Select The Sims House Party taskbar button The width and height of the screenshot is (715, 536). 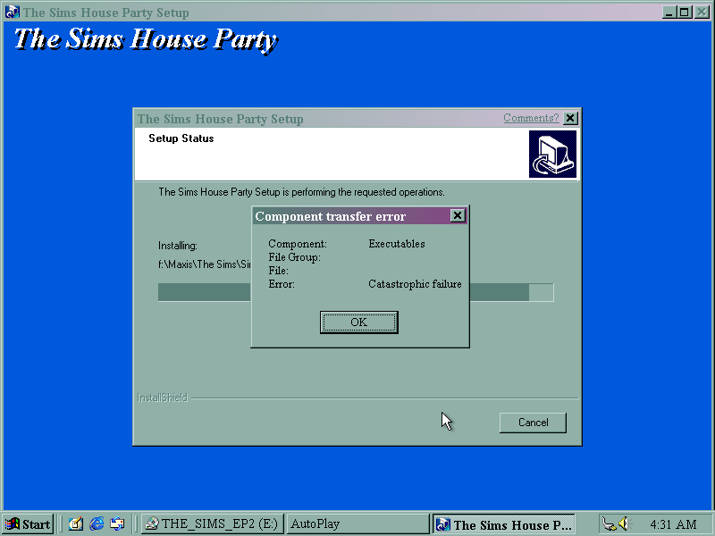(x=504, y=524)
